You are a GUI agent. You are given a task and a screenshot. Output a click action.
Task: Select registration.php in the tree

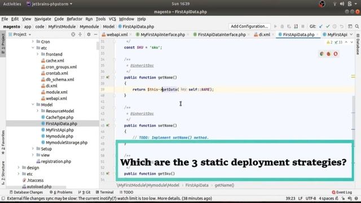[54, 161]
